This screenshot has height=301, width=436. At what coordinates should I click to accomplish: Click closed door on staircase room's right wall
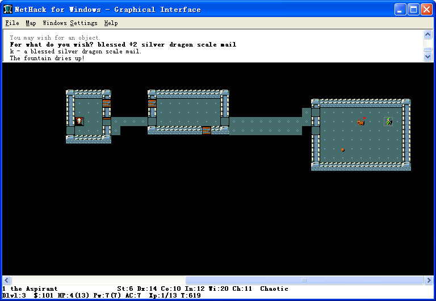107,103
